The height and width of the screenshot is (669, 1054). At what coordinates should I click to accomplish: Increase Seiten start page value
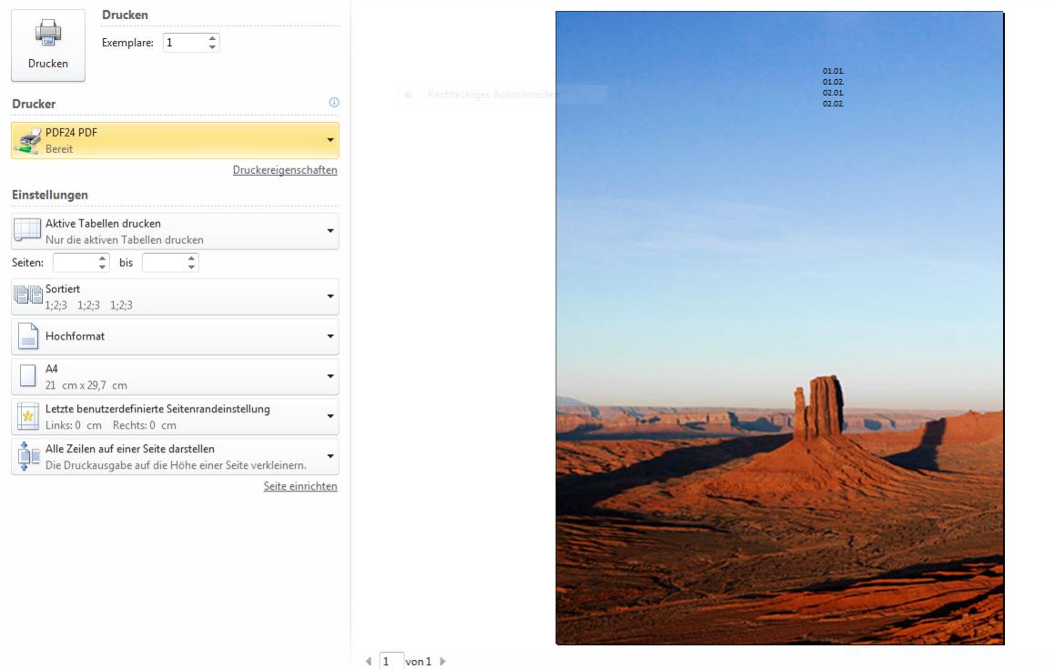[x=102, y=258]
